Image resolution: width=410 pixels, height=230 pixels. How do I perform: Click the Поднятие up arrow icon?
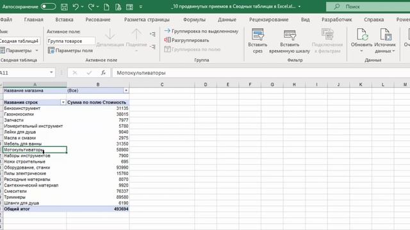tap(136, 34)
